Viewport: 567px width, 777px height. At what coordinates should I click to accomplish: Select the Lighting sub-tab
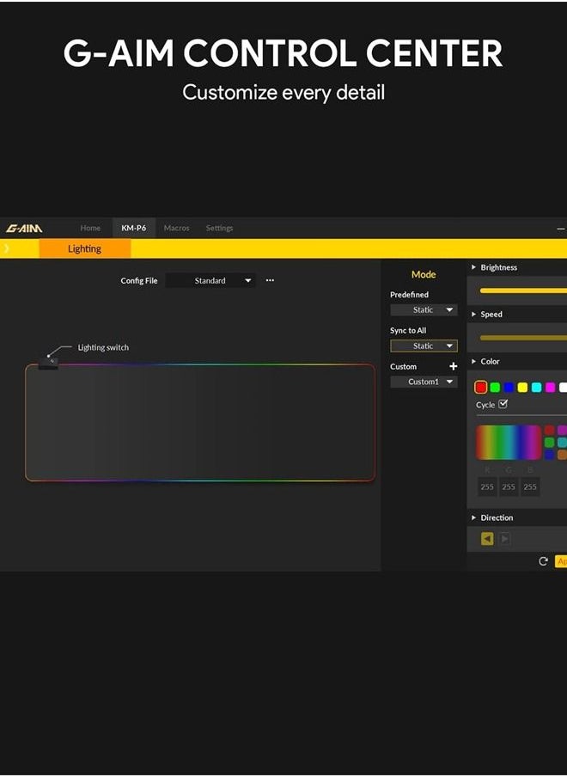click(85, 248)
